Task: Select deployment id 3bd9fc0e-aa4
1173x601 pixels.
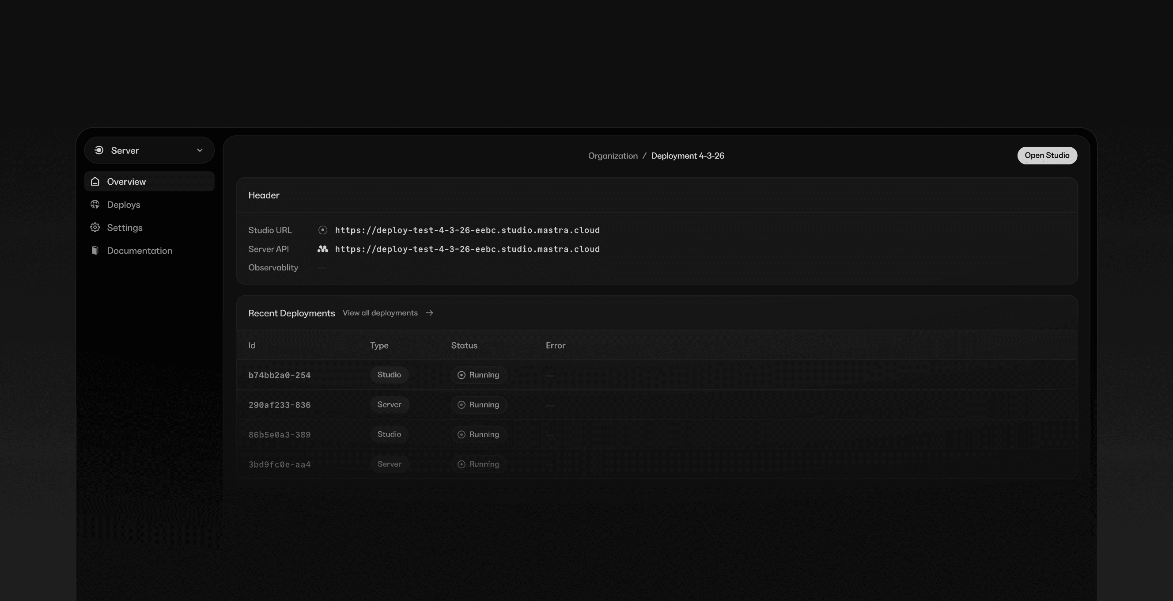Action: tap(279, 465)
